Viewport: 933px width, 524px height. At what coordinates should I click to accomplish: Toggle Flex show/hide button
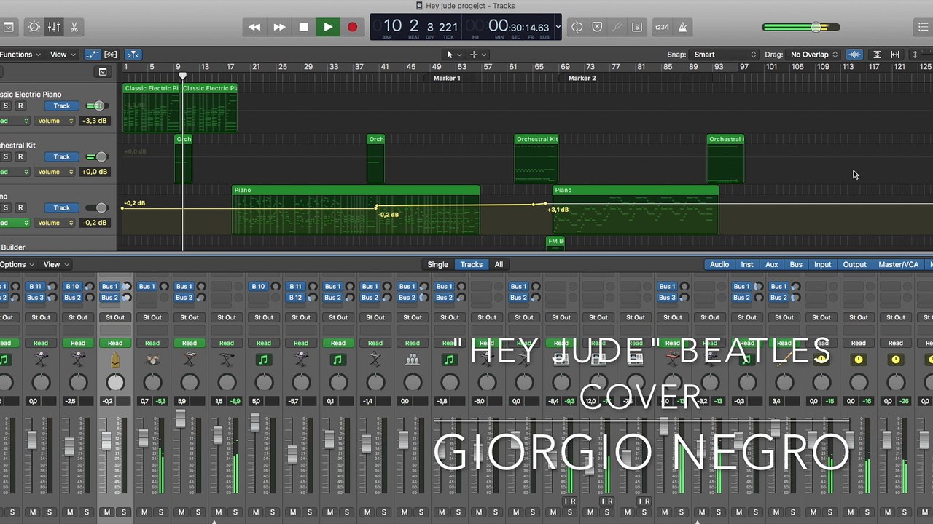[x=111, y=55]
